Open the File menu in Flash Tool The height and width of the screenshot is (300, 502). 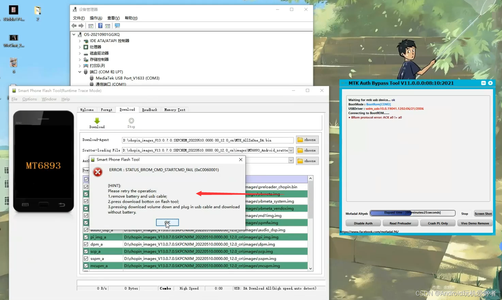click(x=14, y=99)
